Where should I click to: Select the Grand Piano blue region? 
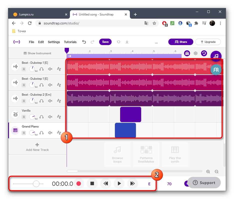point(125,130)
